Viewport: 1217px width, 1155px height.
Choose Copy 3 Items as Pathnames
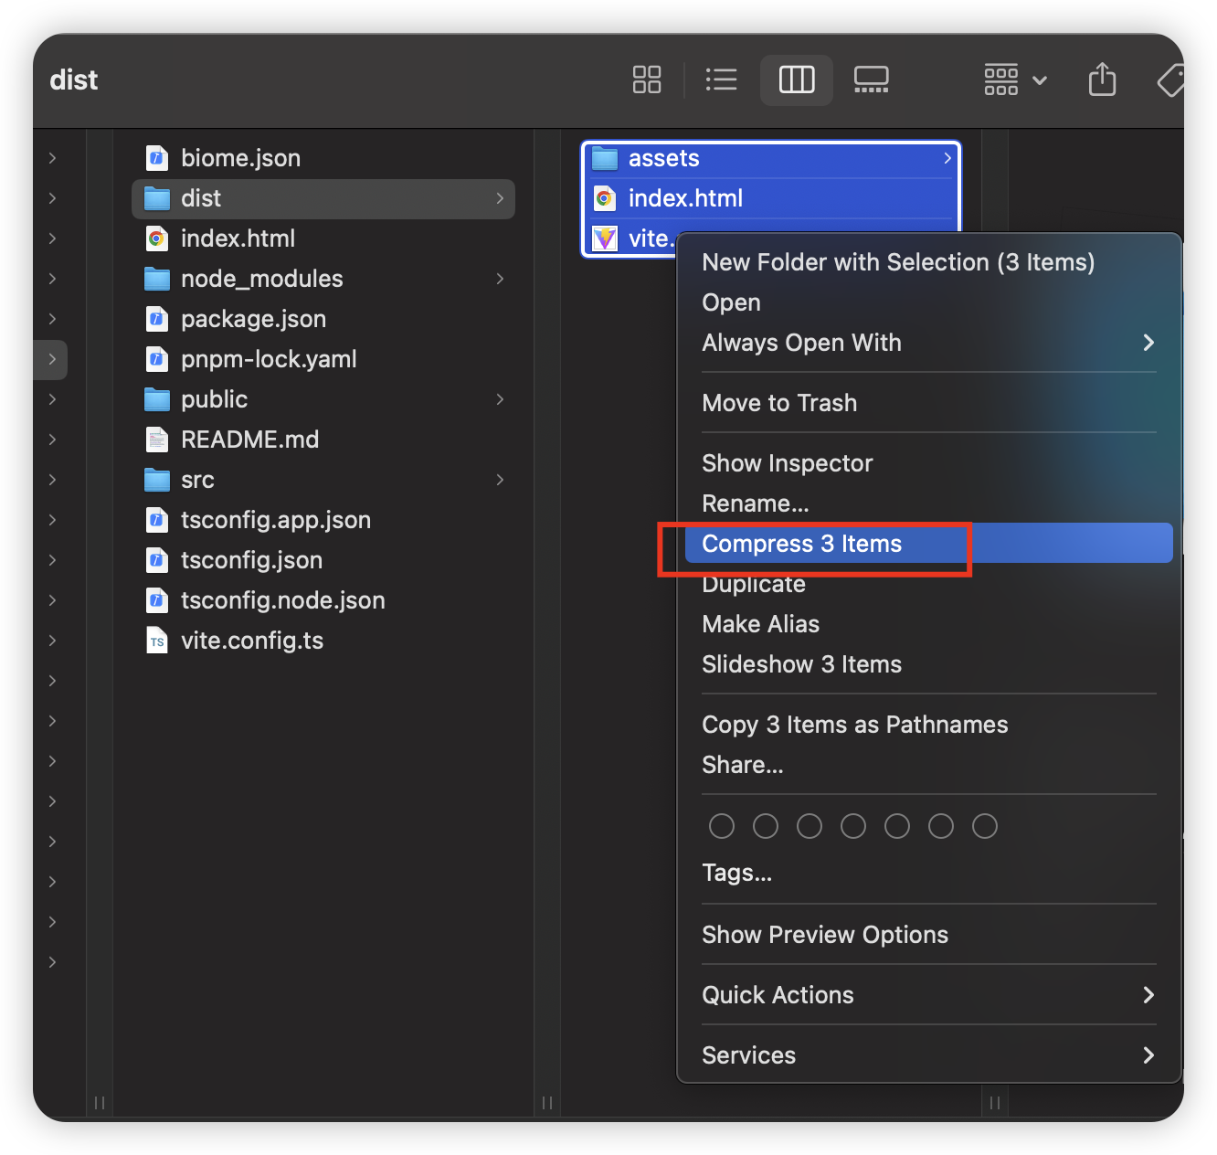click(x=854, y=725)
